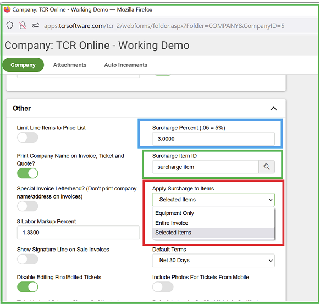
Task: Toggle Print Company Name on Invoice switch
Action: click(28, 173)
